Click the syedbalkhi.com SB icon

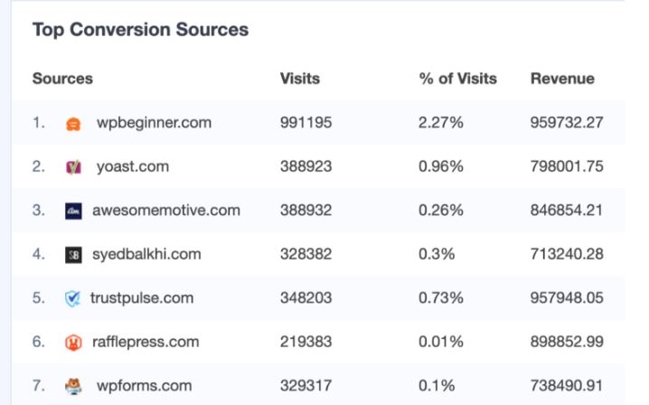(x=73, y=255)
